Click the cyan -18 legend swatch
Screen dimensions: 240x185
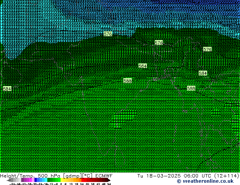pos(46,180)
